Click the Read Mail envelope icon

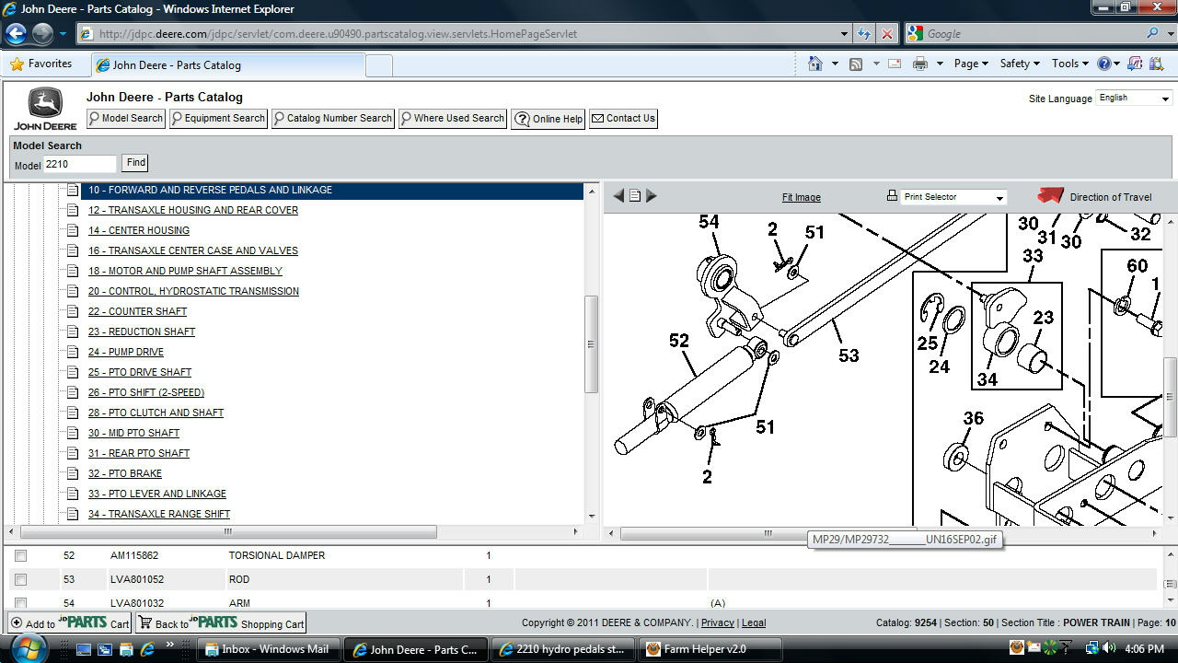click(895, 64)
